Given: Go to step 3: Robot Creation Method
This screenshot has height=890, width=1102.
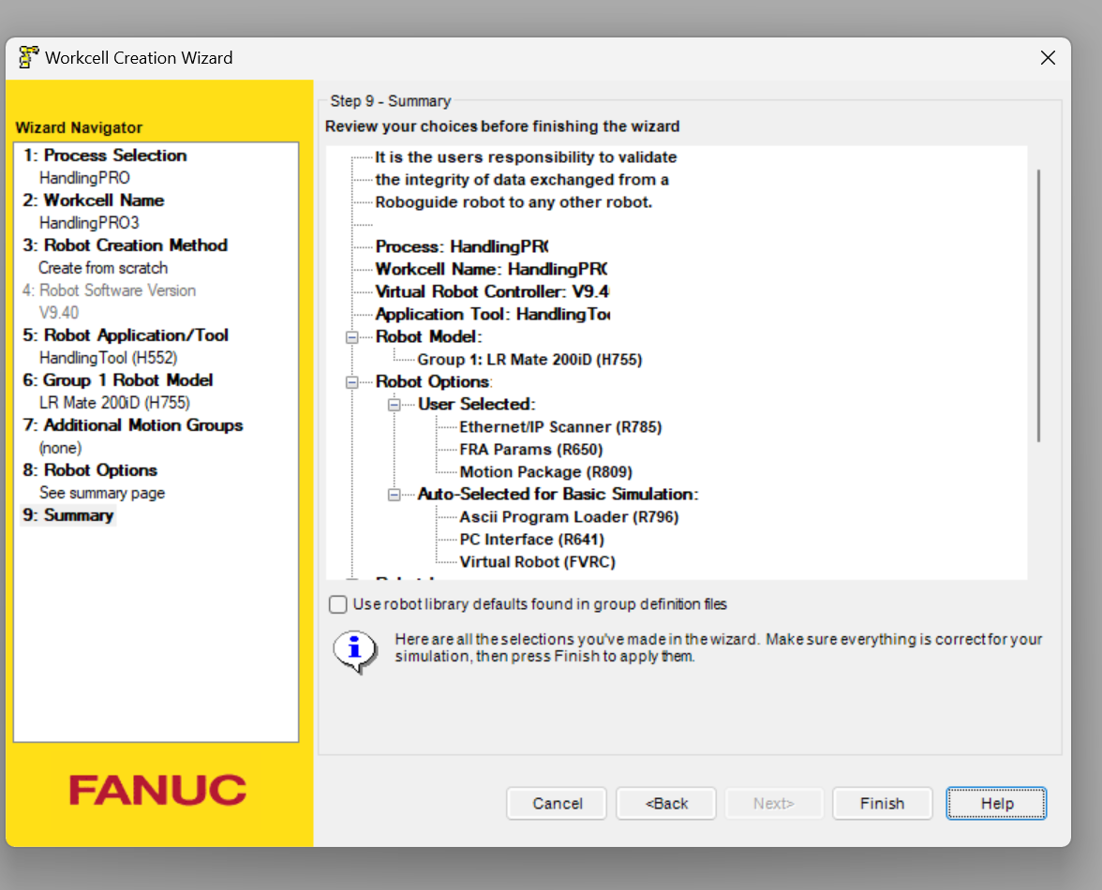Looking at the screenshot, I should click(x=126, y=245).
